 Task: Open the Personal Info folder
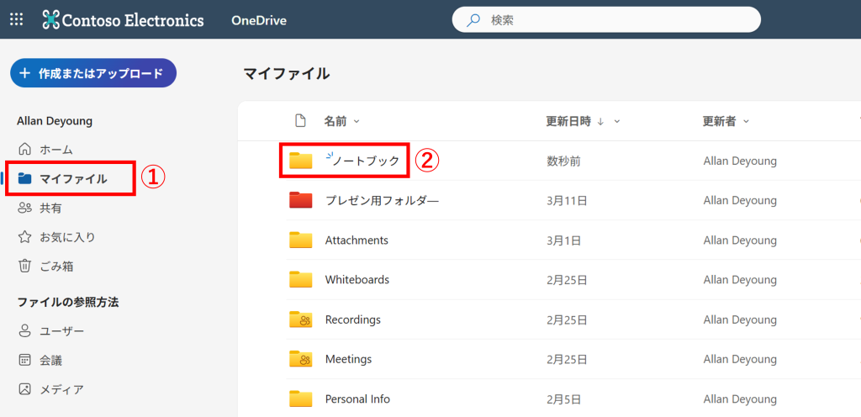(x=357, y=399)
